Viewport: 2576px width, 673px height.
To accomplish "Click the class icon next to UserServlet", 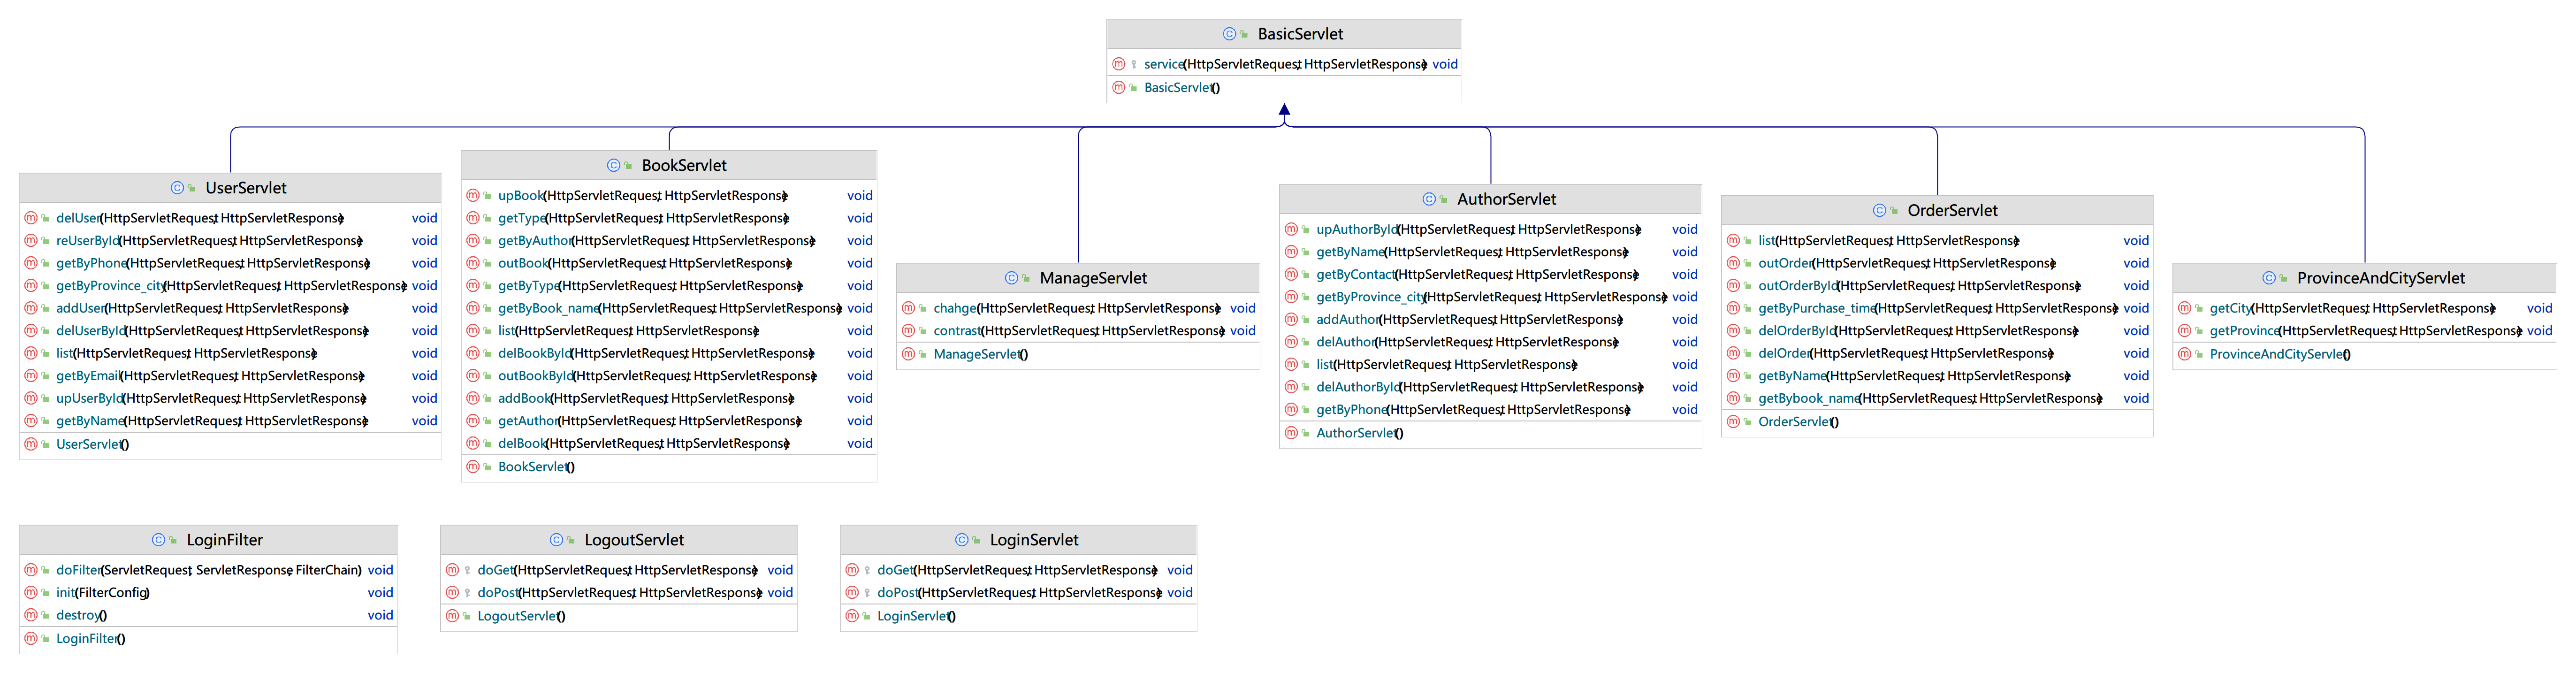I will pos(177,188).
